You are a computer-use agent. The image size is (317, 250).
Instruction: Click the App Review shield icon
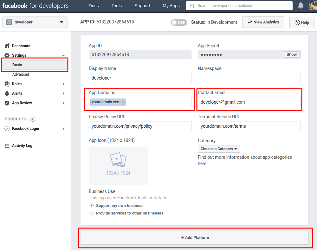(7, 103)
